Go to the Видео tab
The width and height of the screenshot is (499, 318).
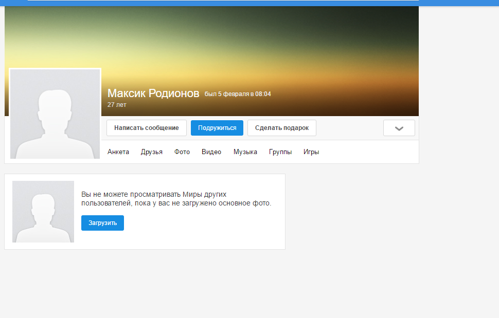tap(211, 152)
